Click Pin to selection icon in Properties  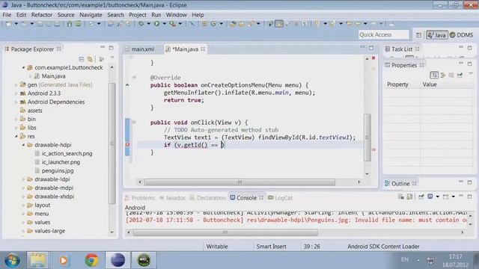[460, 75]
